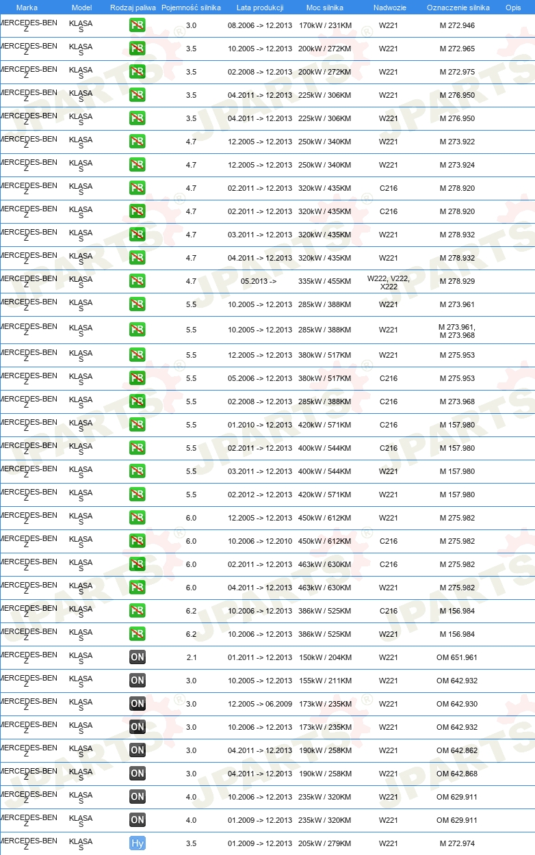Click the Marka column header
The height and width of the screenshot is (855, 535).
click(27, 8)
